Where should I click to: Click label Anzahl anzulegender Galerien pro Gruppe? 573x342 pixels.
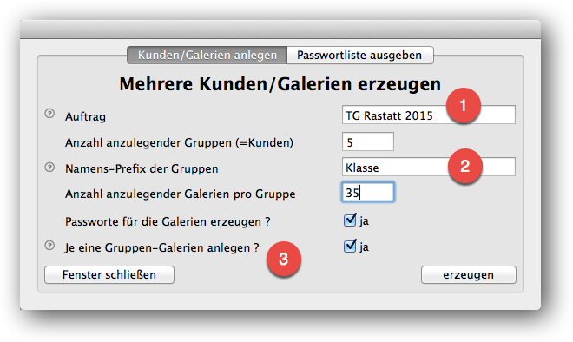click(181, 194)
